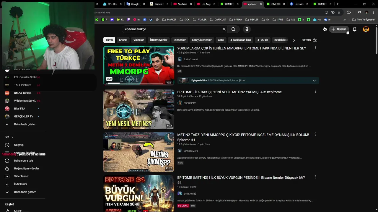Open the TAFF Pictures subscription
The height and width of the screenshot is (212, 378).
(x=22, y=85)
